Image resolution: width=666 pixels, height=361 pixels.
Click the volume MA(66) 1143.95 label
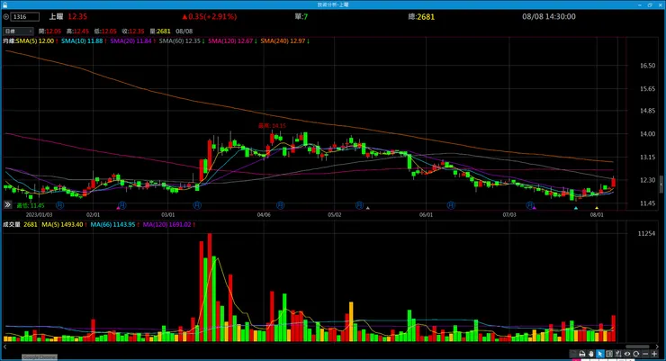click(112, 225)
